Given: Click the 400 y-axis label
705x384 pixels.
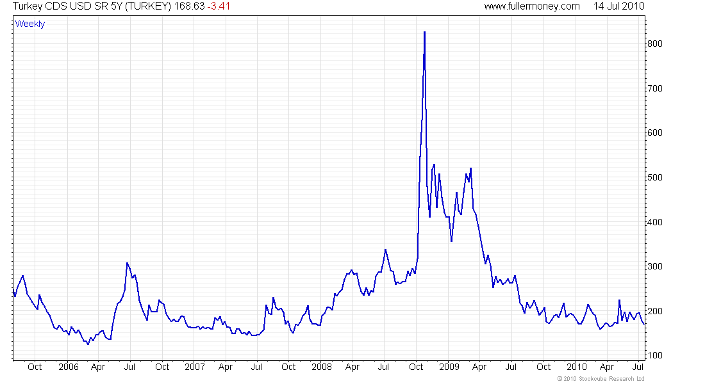Looking at the screenshot, I should pyautogui.click(x=654, y=222).
